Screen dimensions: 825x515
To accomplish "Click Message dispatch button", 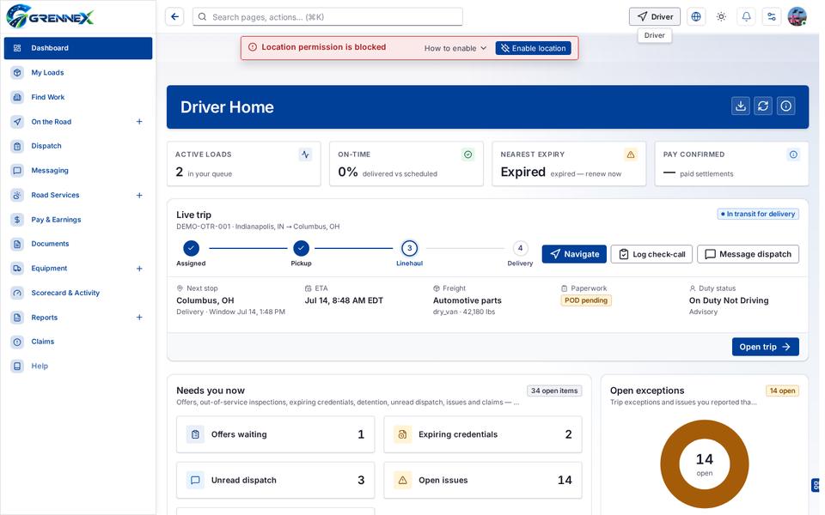I will coord(748,254).
